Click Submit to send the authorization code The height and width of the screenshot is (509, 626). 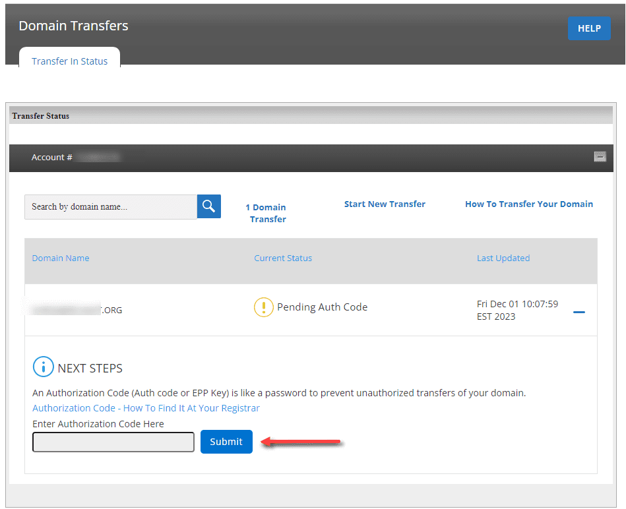point(226,442)
